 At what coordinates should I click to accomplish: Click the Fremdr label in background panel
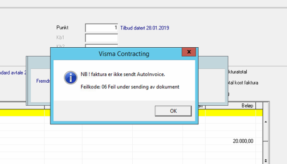[43, 81]
